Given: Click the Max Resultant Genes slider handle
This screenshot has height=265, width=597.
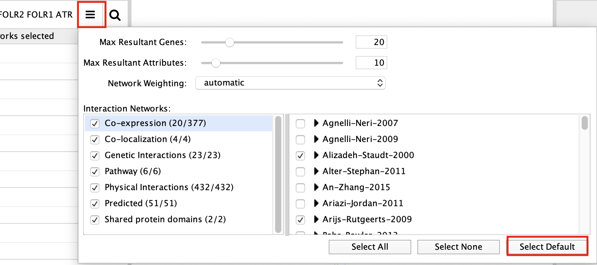Looking at the screenshot, I should coord(229,42).
